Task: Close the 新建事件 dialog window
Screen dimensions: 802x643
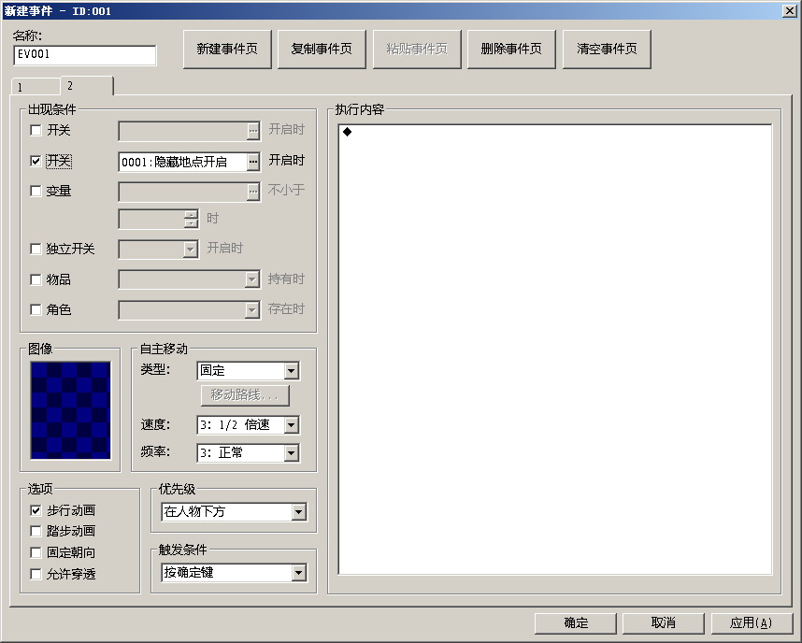Action: (789, 10)
